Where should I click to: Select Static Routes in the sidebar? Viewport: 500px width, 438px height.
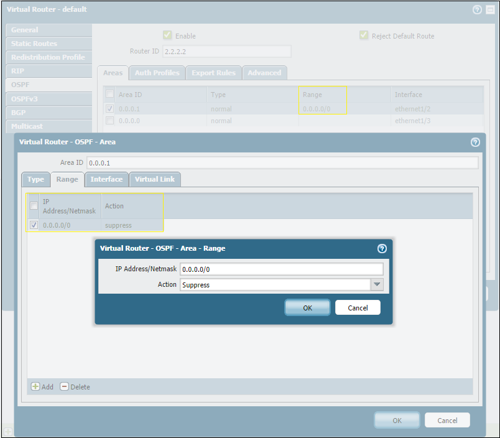pos(34,44)
